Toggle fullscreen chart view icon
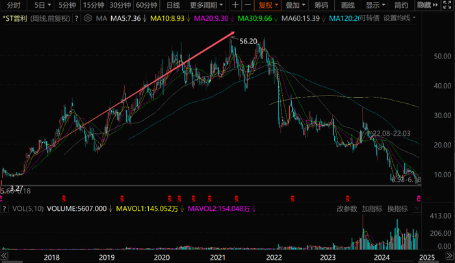 (447, 5)
